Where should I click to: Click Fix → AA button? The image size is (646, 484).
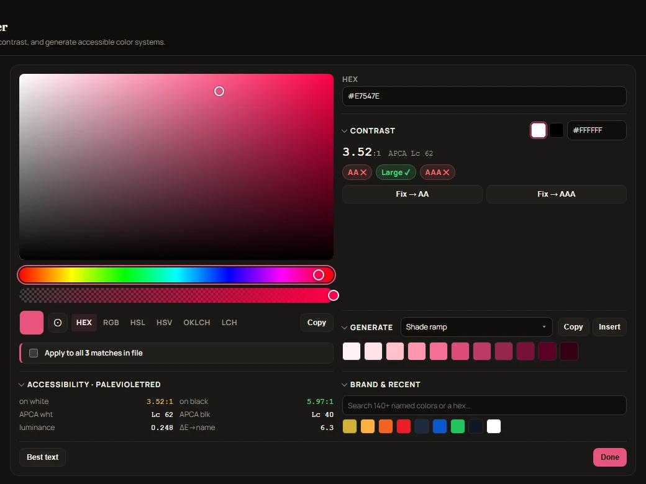tap(412, 194)
